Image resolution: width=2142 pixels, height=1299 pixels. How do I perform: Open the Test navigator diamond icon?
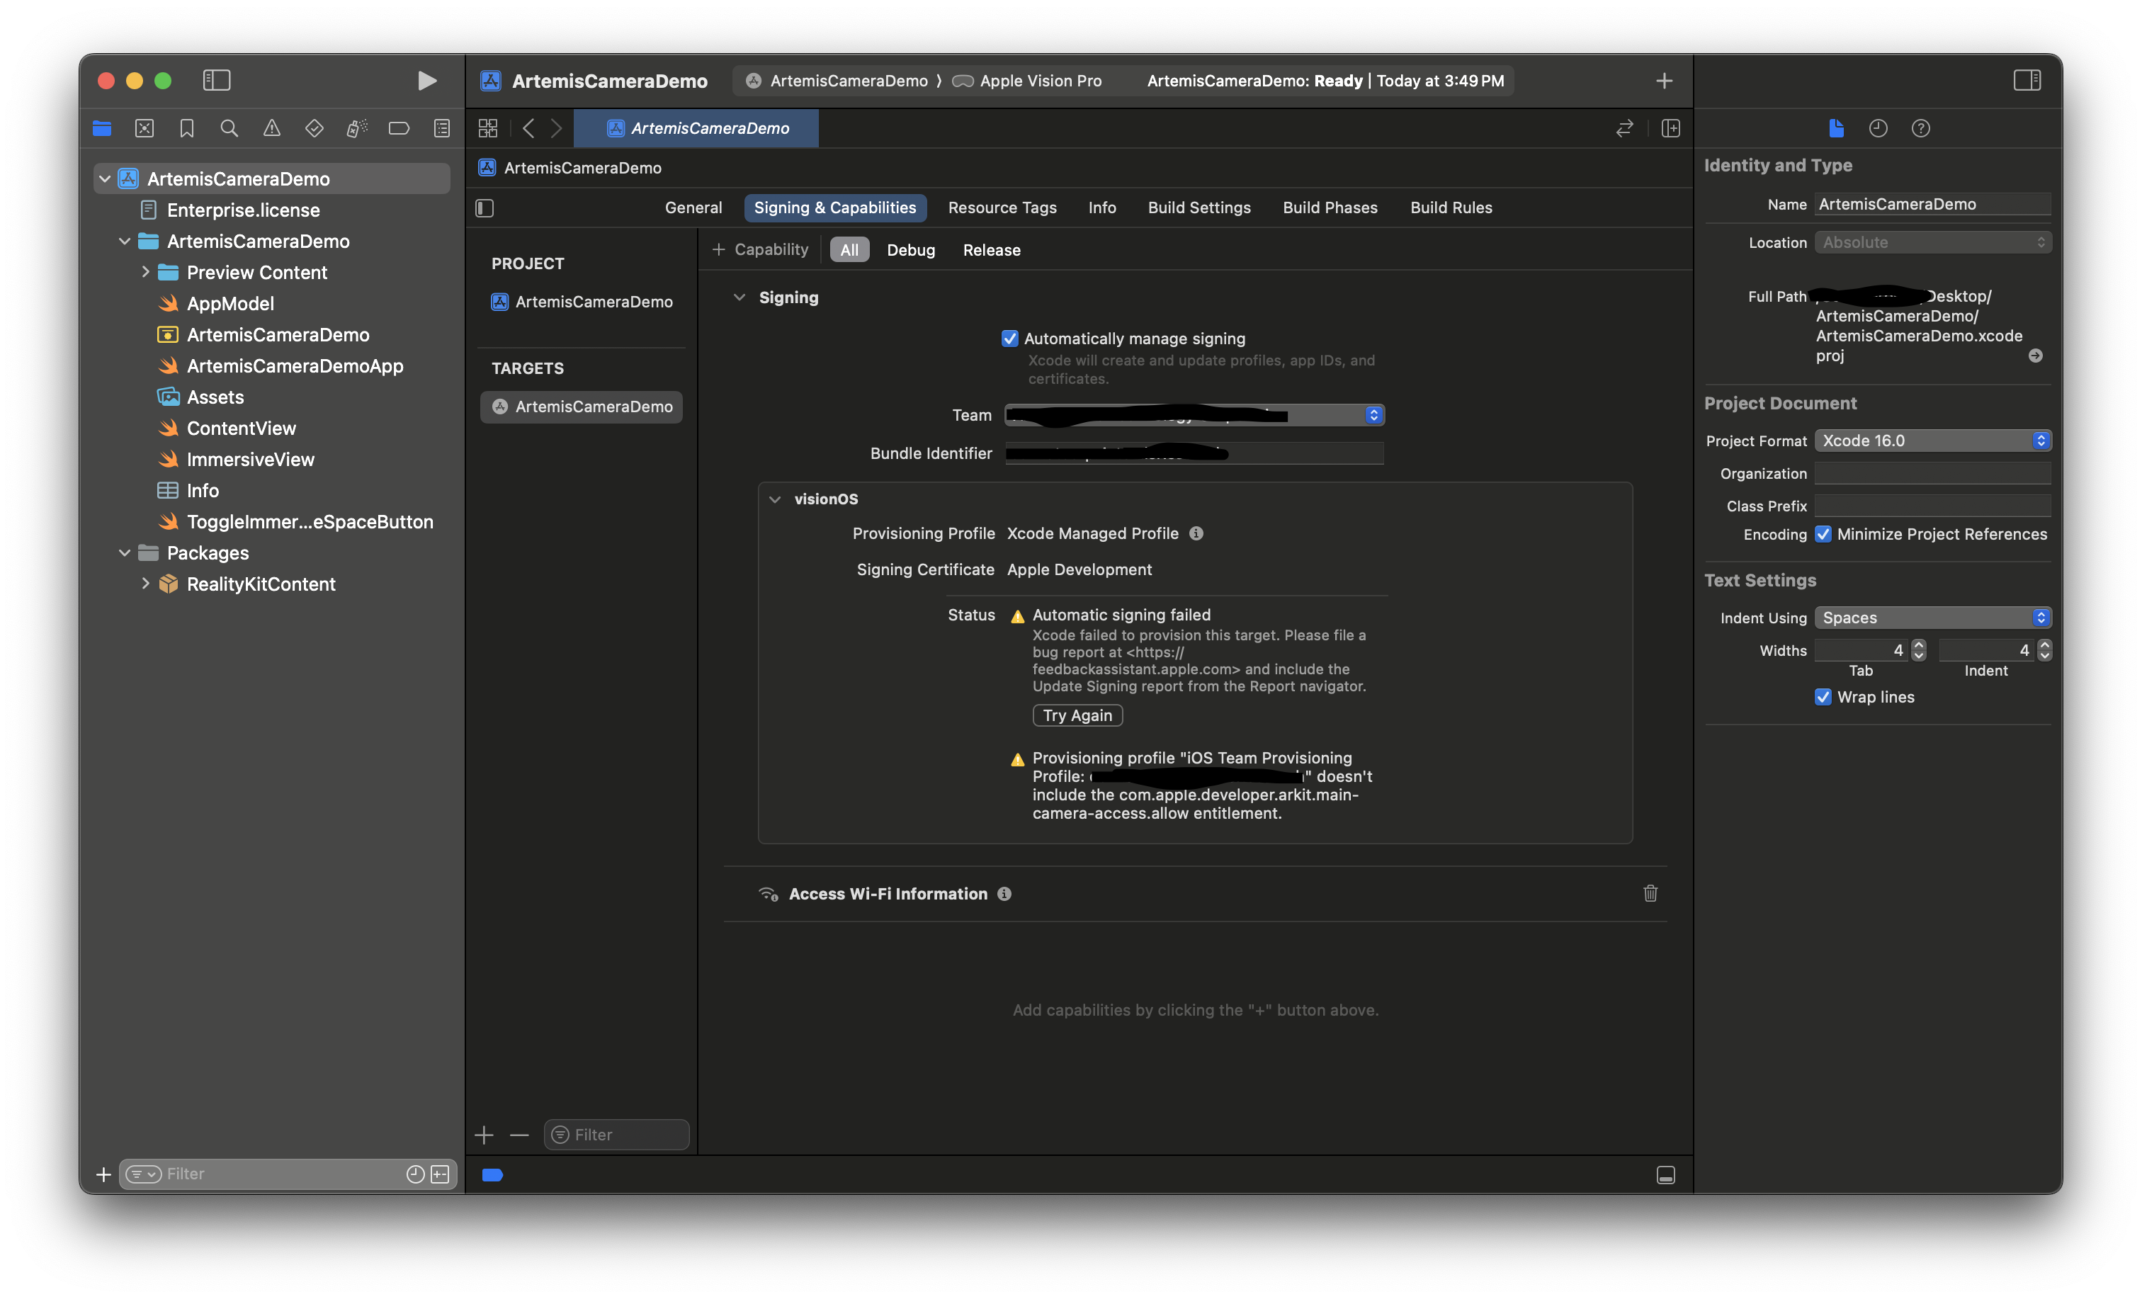314,129
